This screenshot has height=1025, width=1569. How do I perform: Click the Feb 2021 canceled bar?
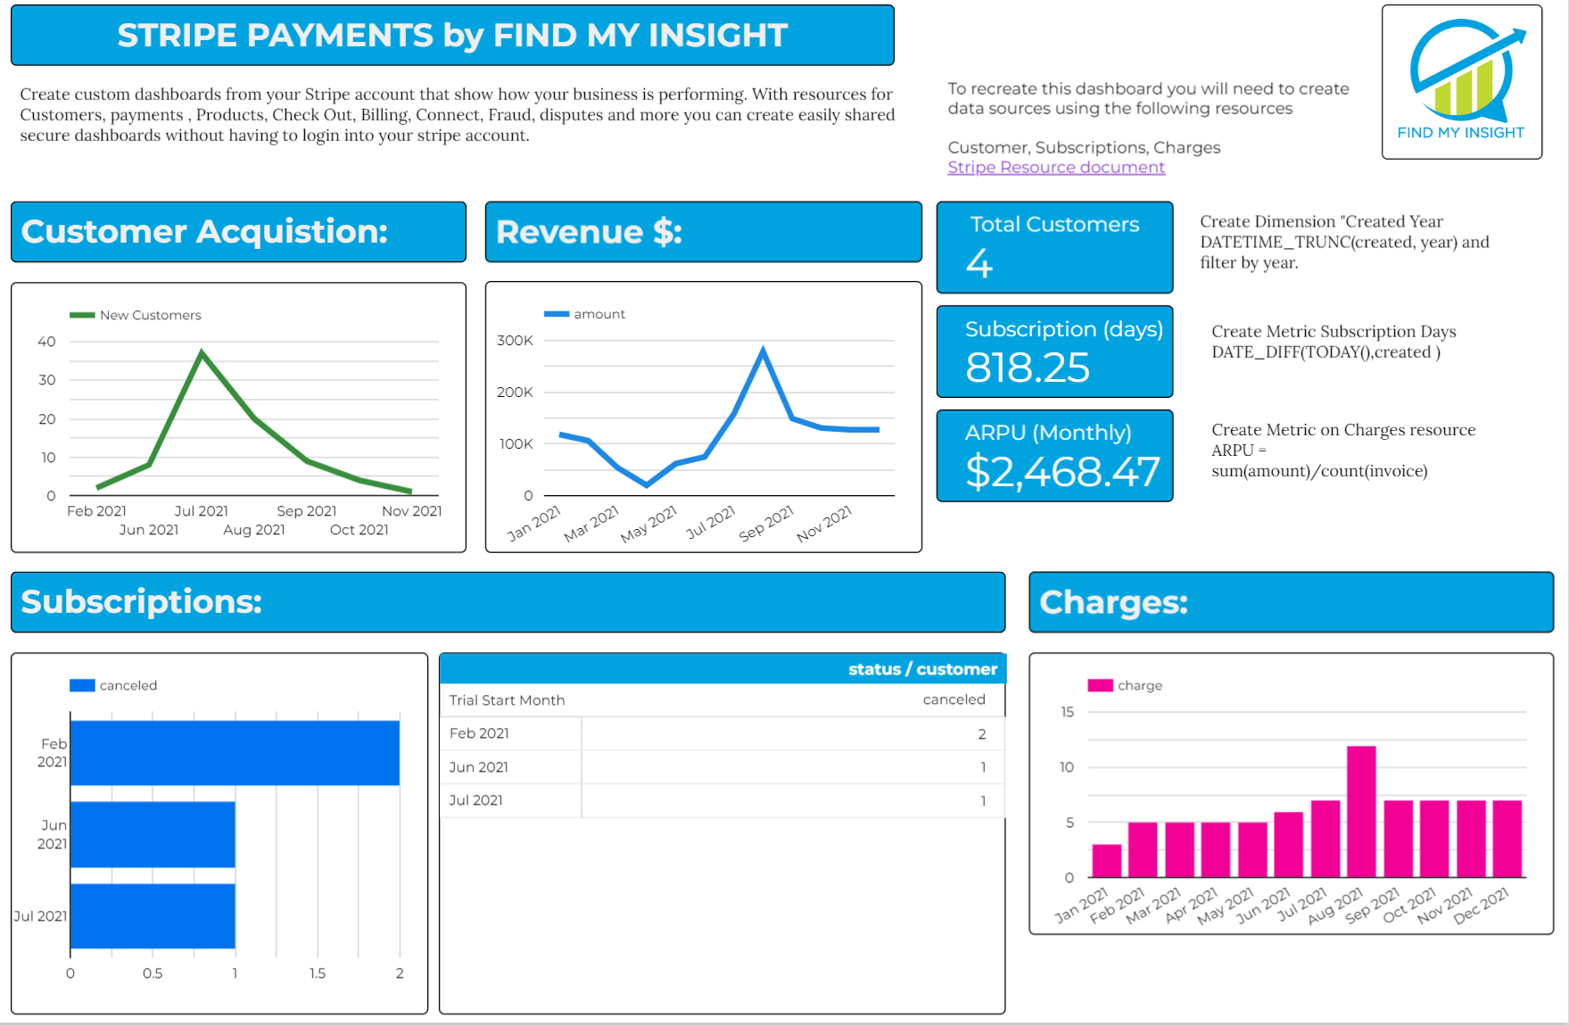pyautogui.click(x=235, y=753)
